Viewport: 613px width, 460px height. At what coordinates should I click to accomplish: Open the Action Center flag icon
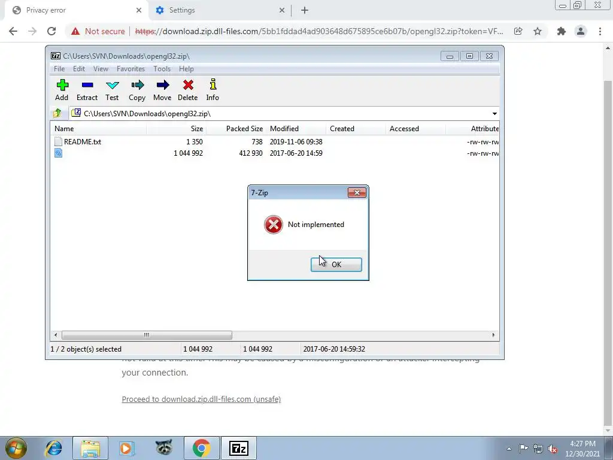click(x=523, y=448)
